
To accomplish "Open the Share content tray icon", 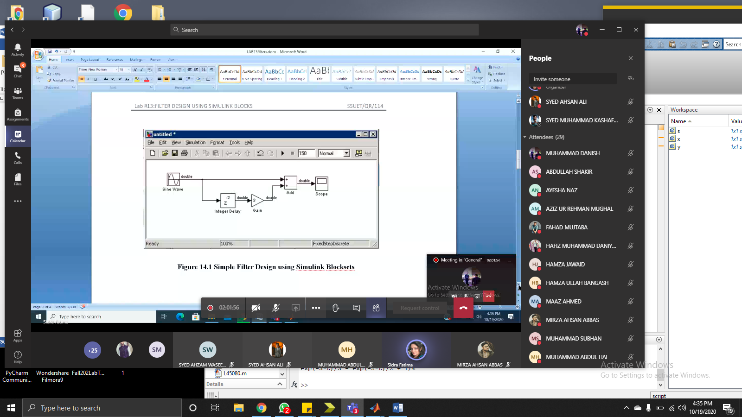I will coord(295,308).
